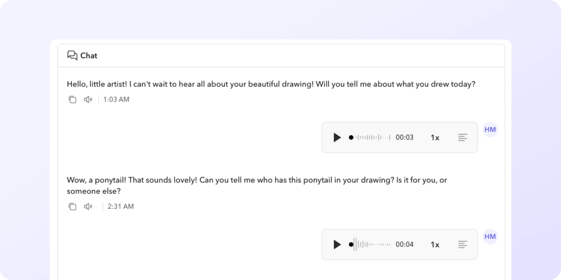Click the 2:31 AM timestamp
Viewport: 561px width, 280px height.
click(x=120, y=207)
